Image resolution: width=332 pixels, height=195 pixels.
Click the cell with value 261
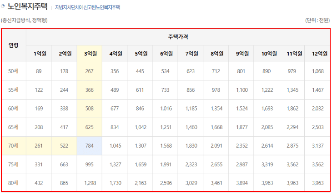[39, 146]
